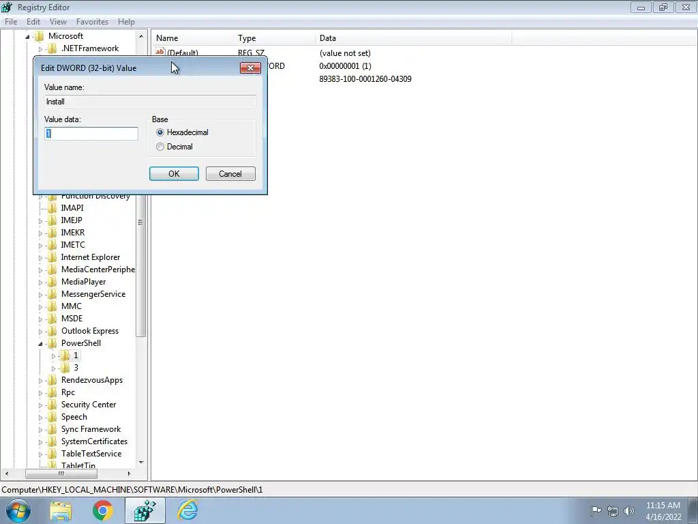The image size is (698, 524).
Task: Click the Value name field showing Install
Action: pyautogui.click(x=150, y=102)
